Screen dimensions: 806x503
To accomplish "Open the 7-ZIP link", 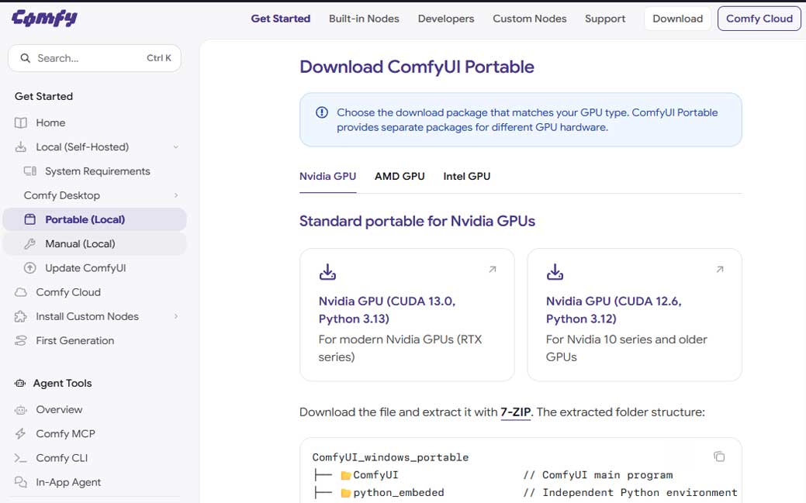I will pyautogui.click(x=516, y=412).
